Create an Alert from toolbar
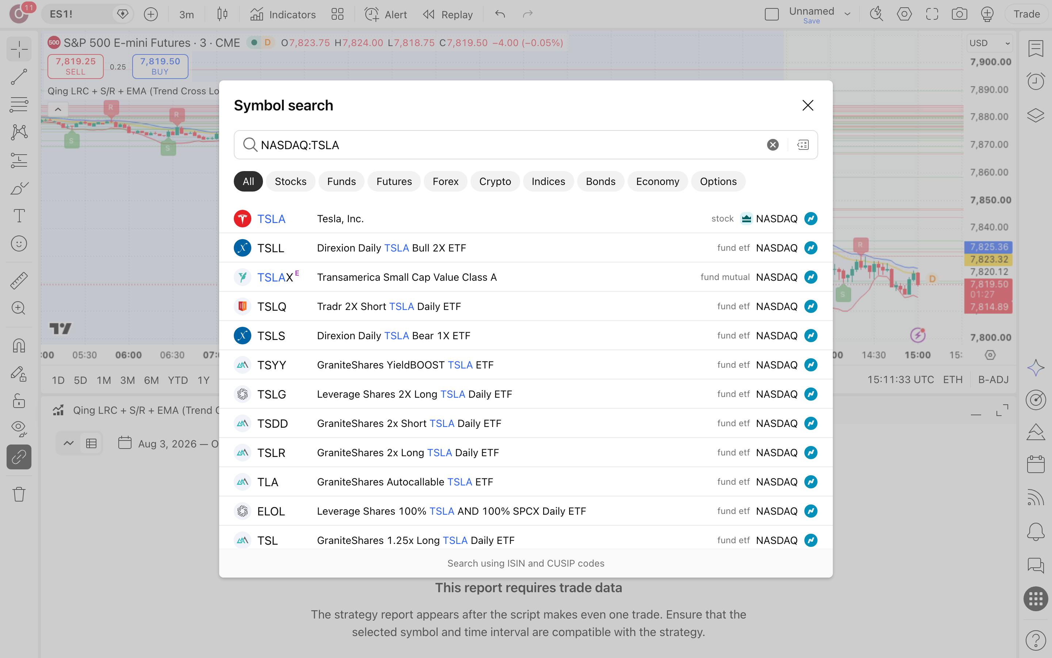 pos(386,14)
